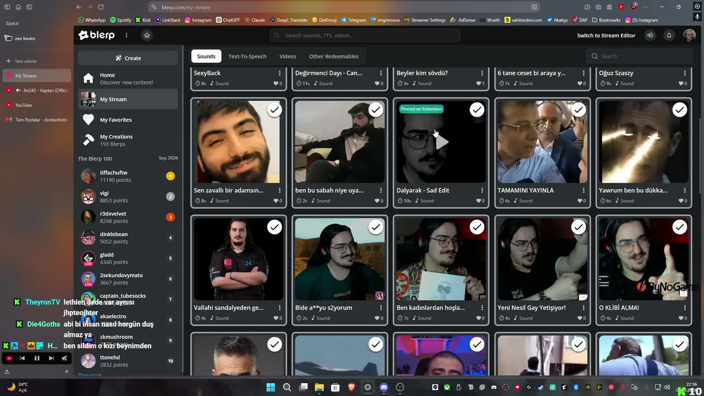Click the blerp logo

point(97,35)
